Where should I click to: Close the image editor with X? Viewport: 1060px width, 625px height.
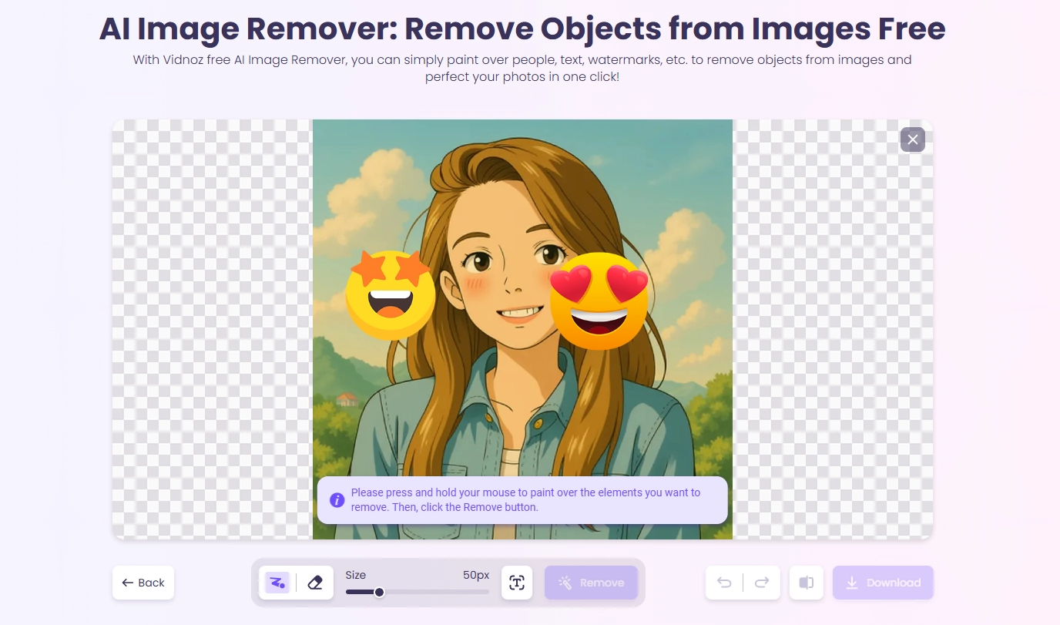pos(912,139)
